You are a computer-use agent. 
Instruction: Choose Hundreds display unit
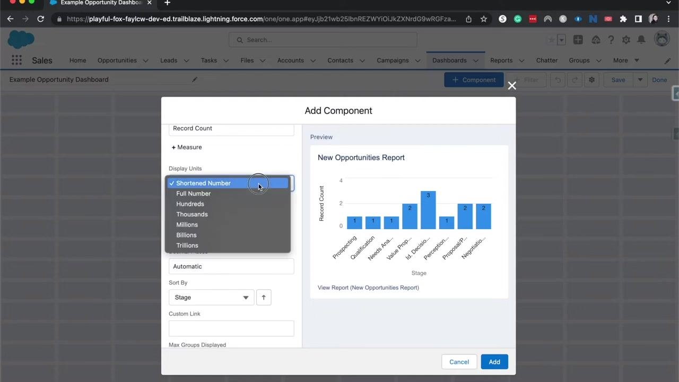228,204
